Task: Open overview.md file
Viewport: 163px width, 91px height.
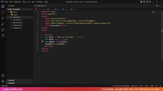Action: [x=19, y=20]
